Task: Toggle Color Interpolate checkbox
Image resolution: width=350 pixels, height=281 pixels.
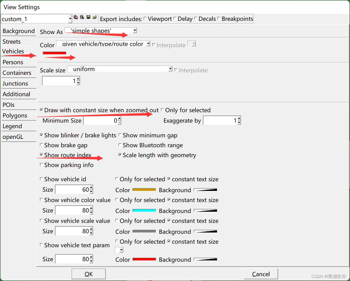Action: (154, 44)
